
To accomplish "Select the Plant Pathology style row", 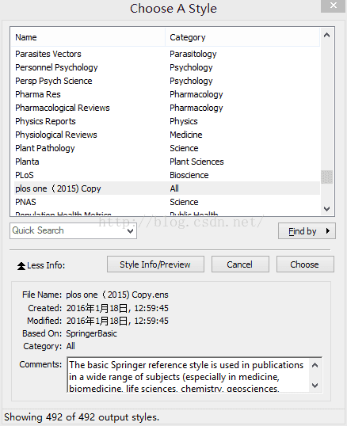I will tap(166, 148).
